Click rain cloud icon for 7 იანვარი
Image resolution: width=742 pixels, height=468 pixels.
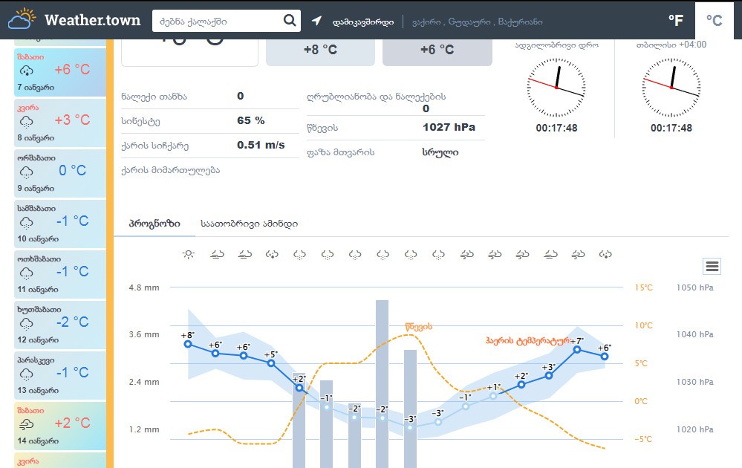pos(27,71)
